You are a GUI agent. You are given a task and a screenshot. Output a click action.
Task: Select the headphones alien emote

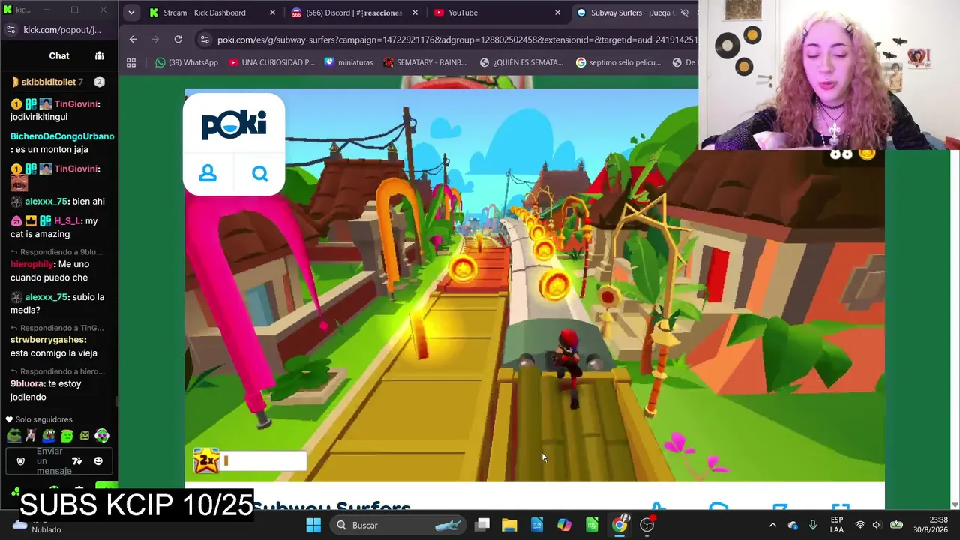tap(103, 435)
